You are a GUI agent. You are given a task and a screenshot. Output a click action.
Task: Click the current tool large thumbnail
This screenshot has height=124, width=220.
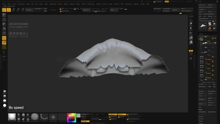(x=203, y=26)
